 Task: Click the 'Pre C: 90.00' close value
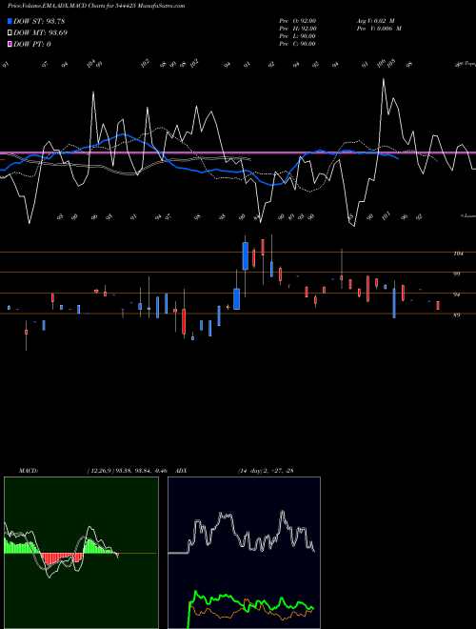tap(298, 44)
